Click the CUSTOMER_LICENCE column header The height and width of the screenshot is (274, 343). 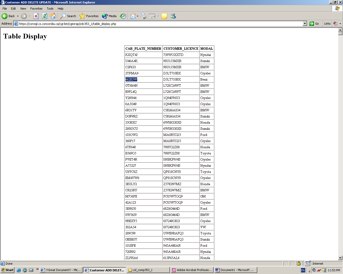[x=181, y=49]
